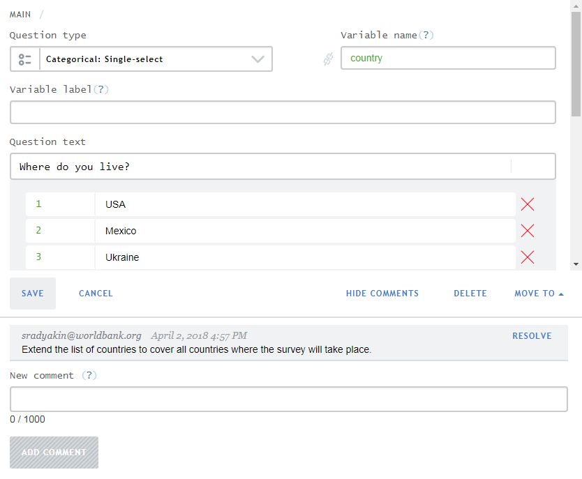
Task: Open the Variable label help question mark
Action: pyautogui.click(x=101, y=89)
